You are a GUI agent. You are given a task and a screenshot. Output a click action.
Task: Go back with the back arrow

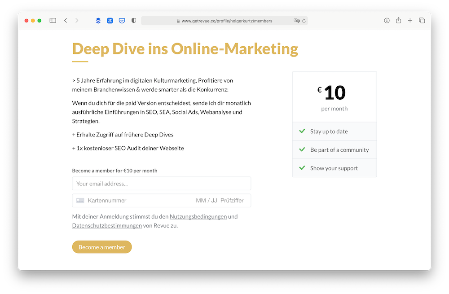(x=66, y=21)
